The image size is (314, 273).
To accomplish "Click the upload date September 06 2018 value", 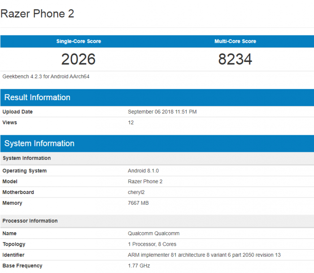I will (x=162, y=112).
